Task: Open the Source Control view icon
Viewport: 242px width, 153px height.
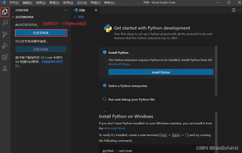Action: [x=5, y=35]
